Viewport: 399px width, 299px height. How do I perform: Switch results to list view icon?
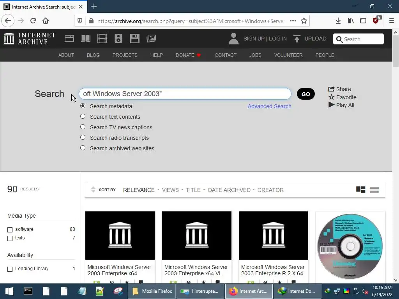coord(374,190)
